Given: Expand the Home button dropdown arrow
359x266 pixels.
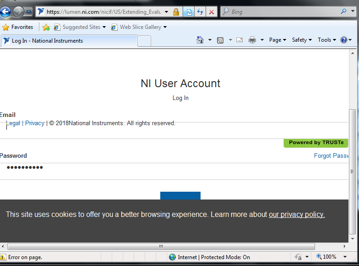Looking at the screenshot, I should (210, 40).
